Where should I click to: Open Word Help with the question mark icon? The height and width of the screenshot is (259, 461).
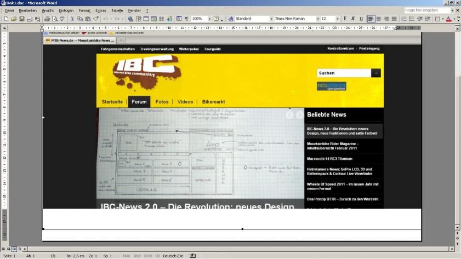tap(217, 19)
